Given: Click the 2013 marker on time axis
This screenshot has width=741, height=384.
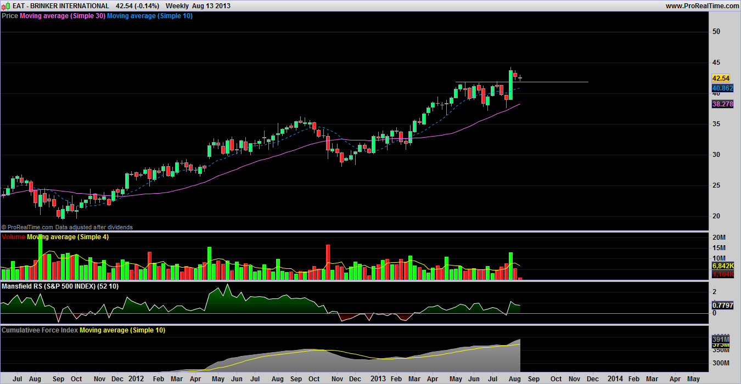Looking at the screenshot, I should [x=378, y=379].
